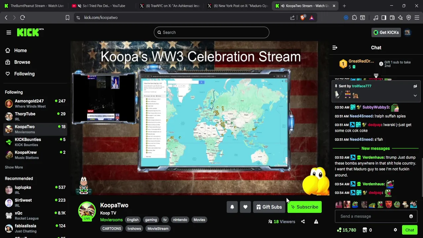Open a new browser tab

(344, 6)
